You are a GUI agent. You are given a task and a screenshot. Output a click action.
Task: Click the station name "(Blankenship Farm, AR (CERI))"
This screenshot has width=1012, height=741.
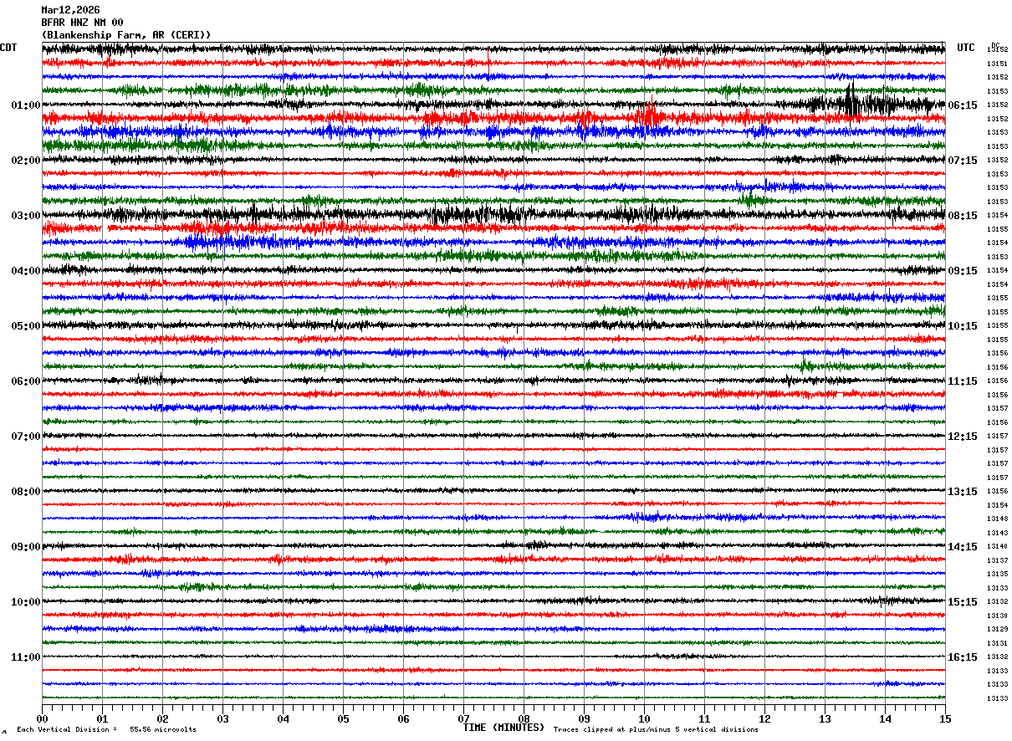126,35
